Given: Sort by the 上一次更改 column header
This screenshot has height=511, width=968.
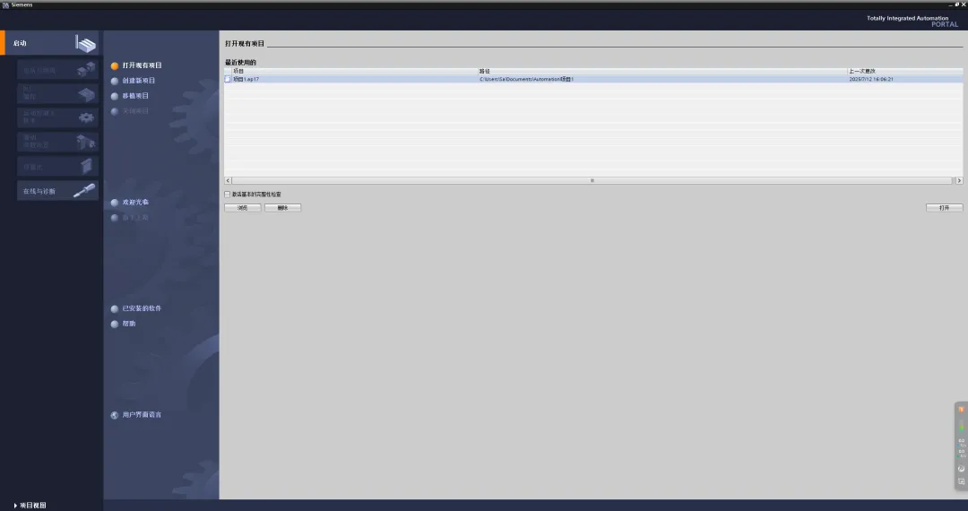Looking at the screenshot, I should [x=905, y=71].
